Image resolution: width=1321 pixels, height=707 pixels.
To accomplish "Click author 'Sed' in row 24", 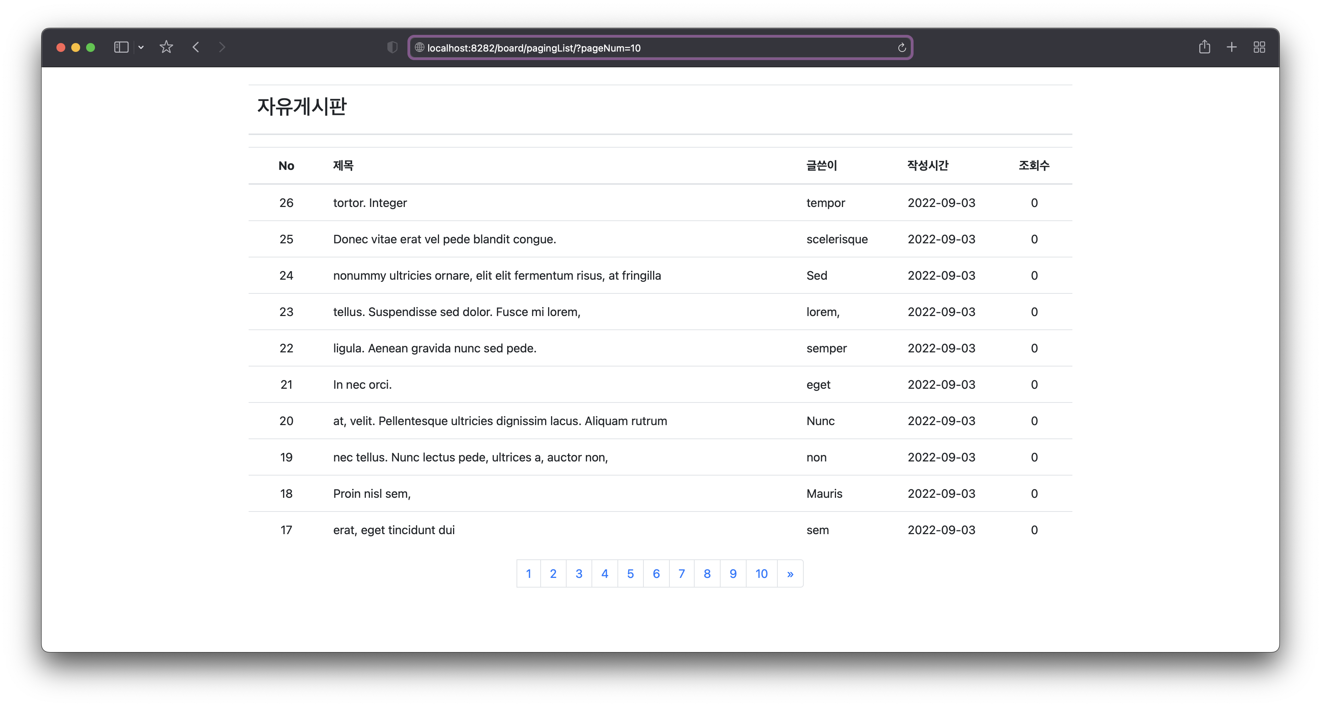I will point(817,276).
